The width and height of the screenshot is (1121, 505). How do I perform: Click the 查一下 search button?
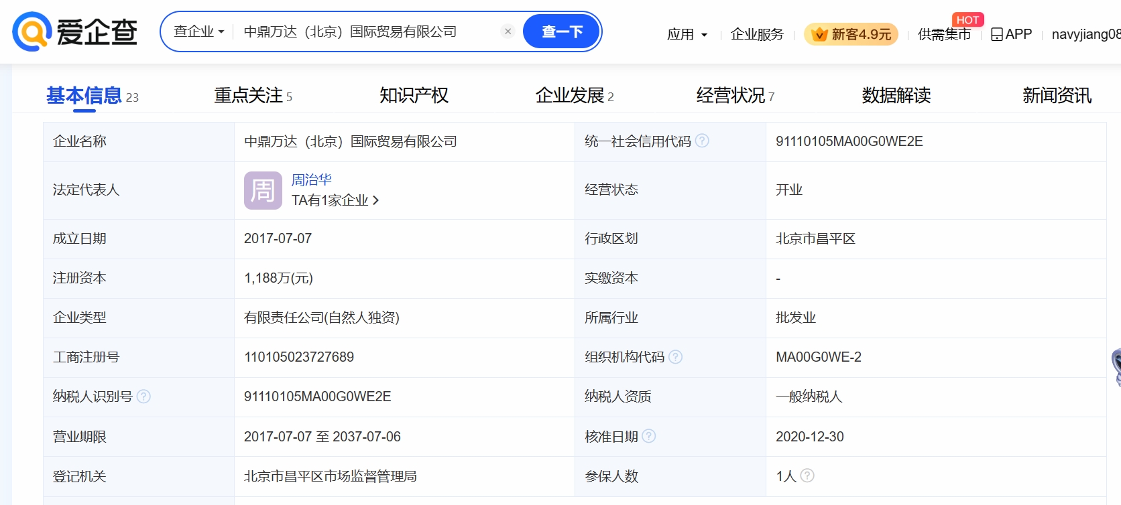point(561,31)
